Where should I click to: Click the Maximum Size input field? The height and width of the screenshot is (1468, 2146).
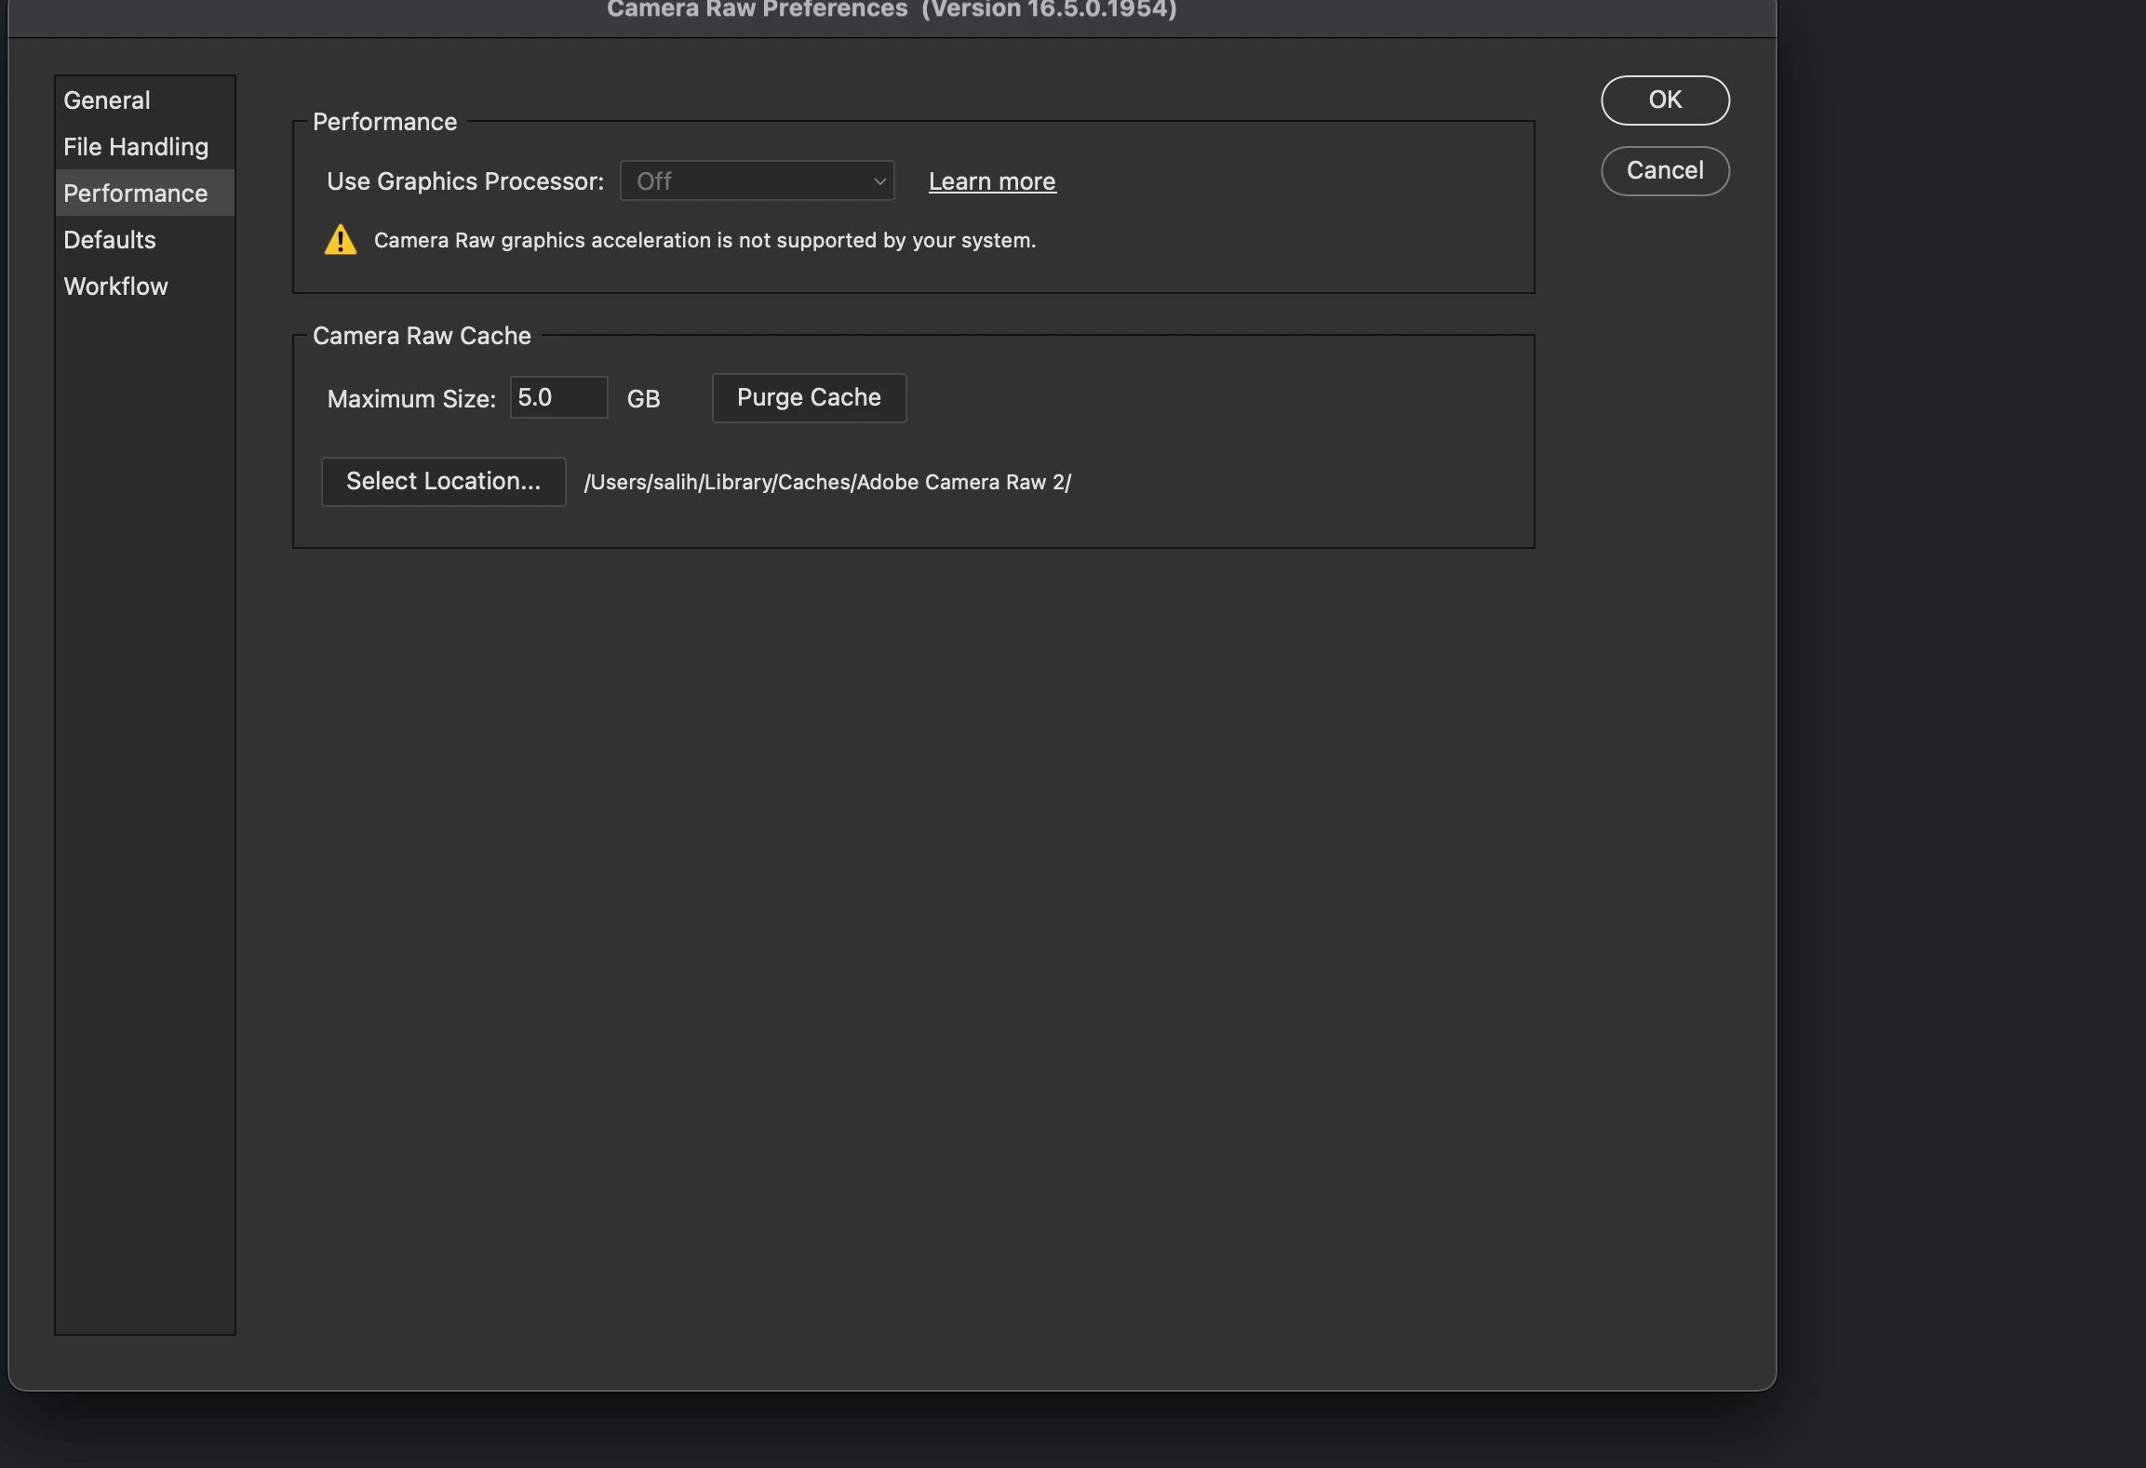tap(558, 398)
